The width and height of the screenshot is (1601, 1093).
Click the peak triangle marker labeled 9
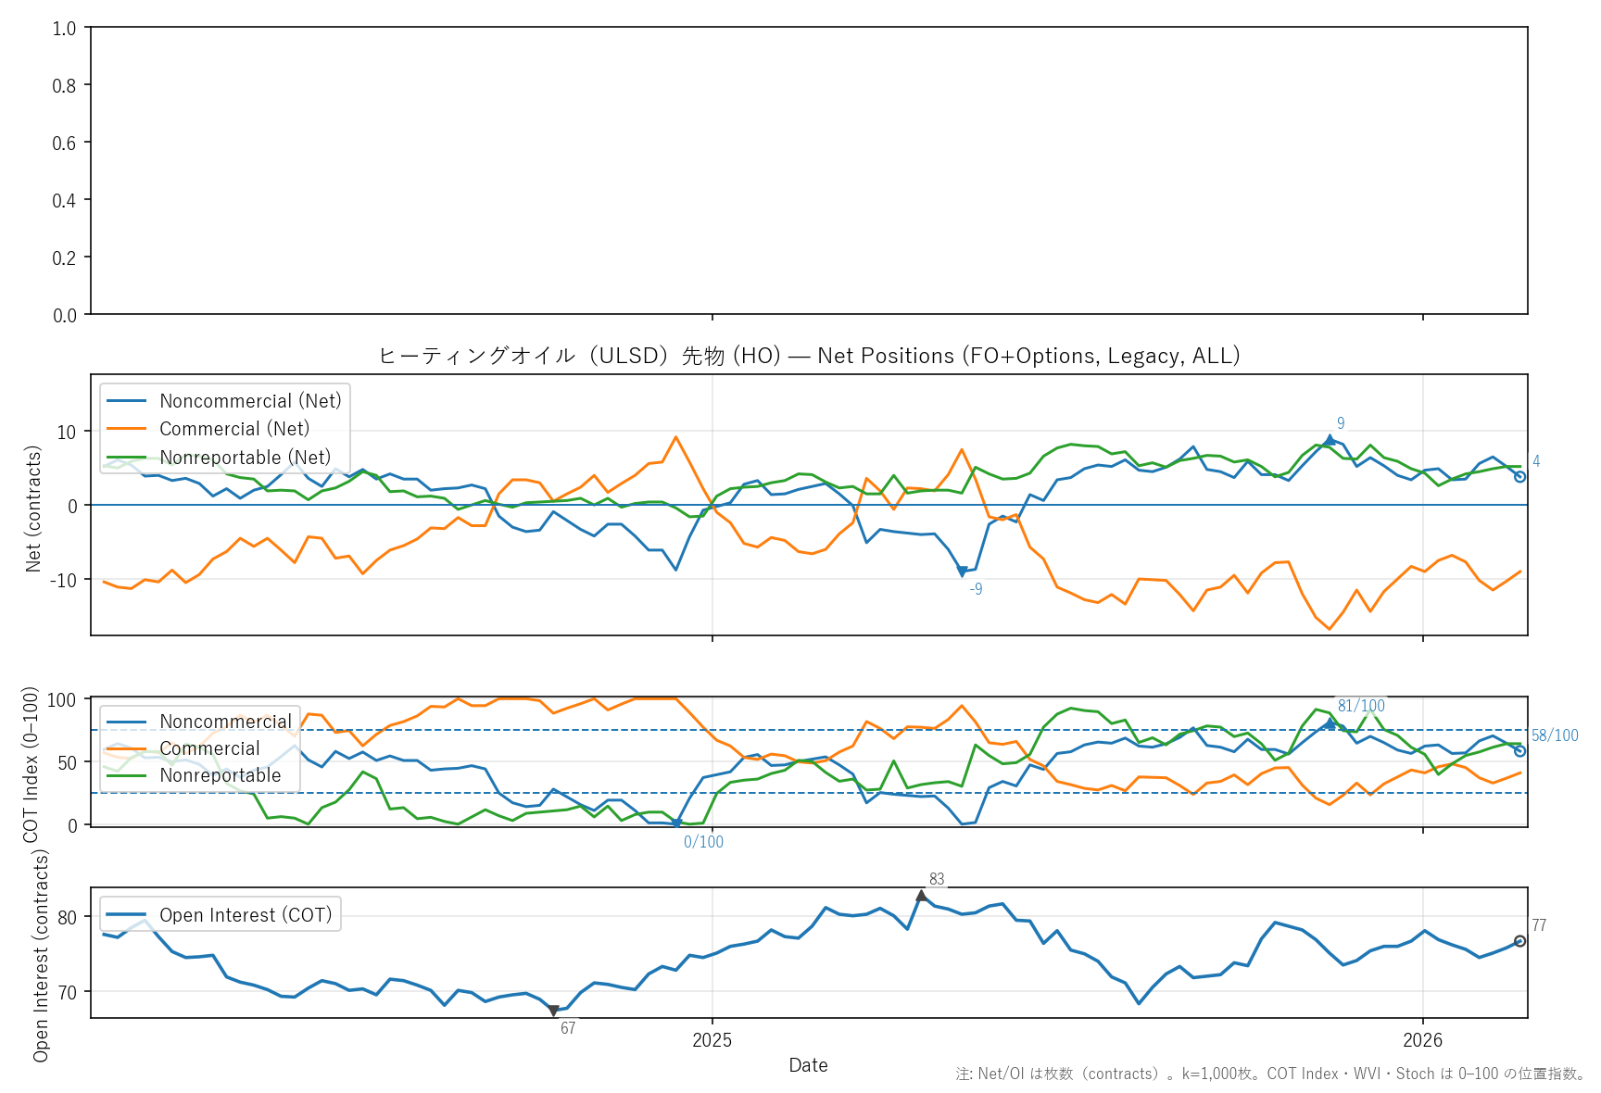click(1330, 440)
